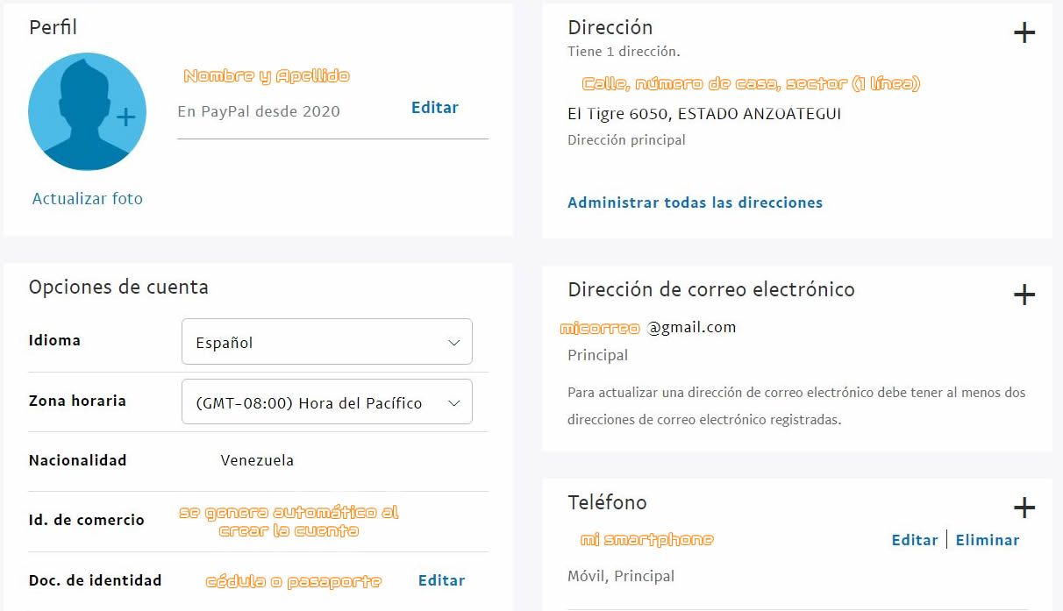Click the profile avatar picture
Image resolution: width=1063 pixels, height=611 pixels.
[x=87, y=111]
